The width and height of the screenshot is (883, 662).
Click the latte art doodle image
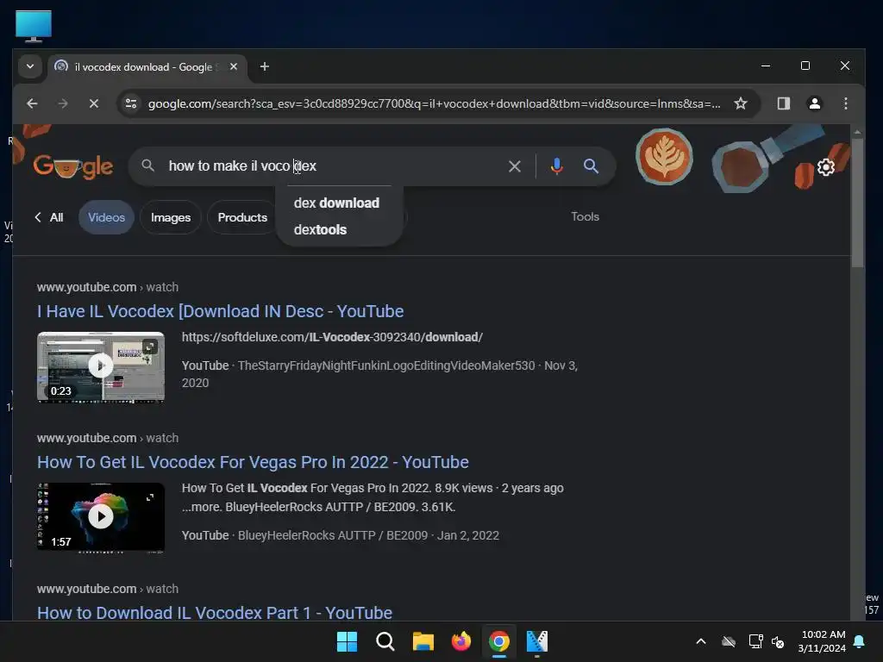pos(665,157)
